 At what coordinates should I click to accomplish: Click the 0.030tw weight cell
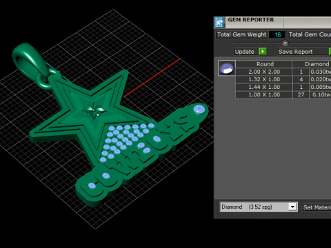click(321, 72)
